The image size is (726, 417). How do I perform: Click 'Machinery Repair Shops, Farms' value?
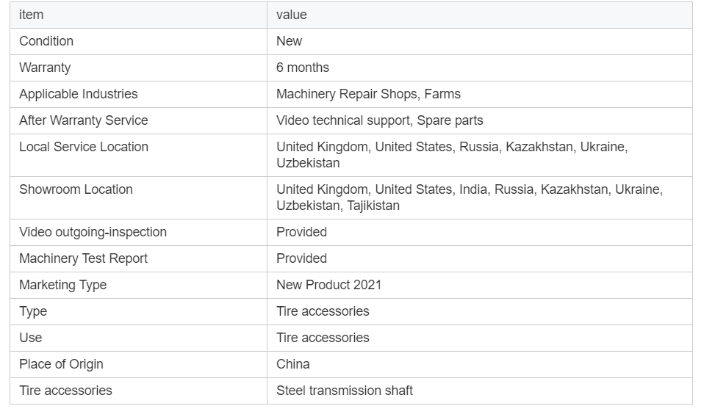coord(368,94)
